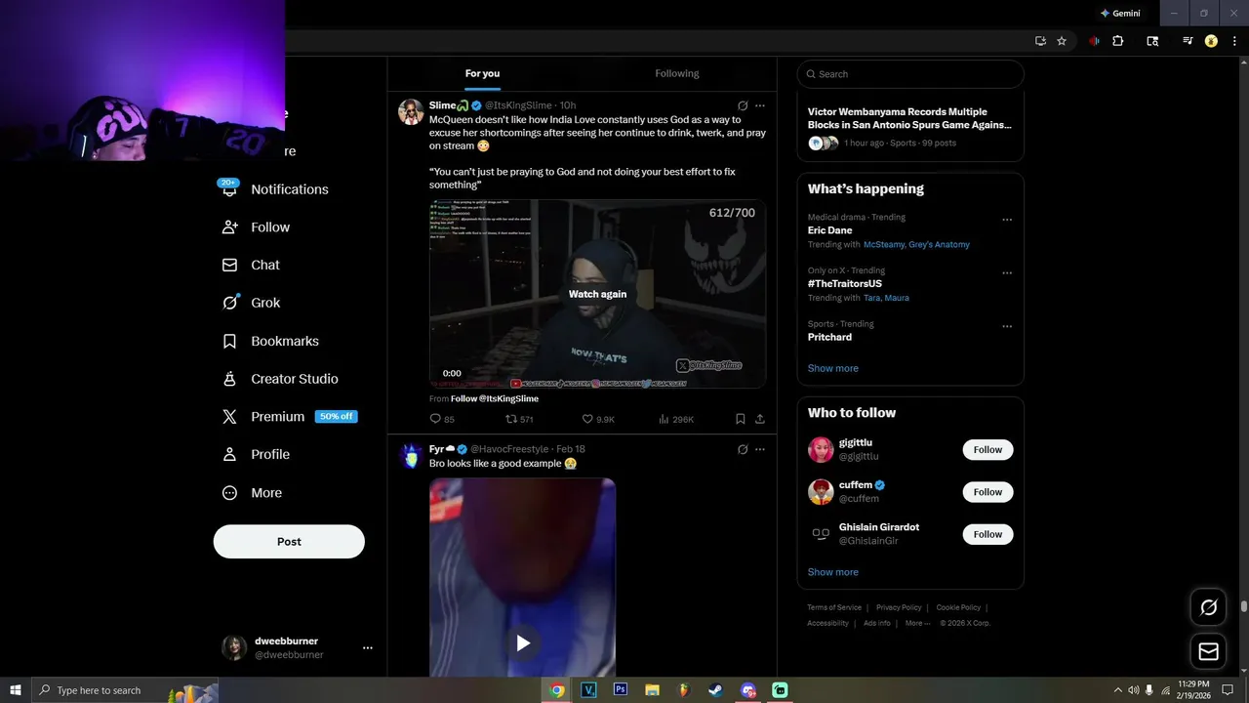Open gigittlu's profile name
This screenshot has width=1249, height=703.
tap(856, 443)
